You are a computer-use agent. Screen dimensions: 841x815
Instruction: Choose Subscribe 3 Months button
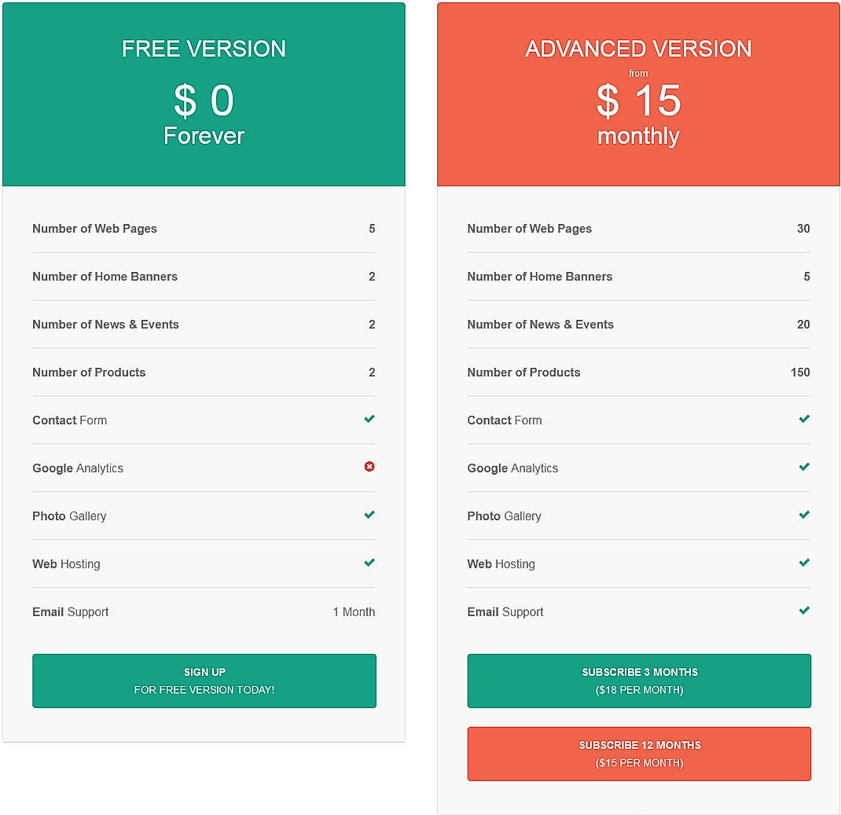point(639,681)
